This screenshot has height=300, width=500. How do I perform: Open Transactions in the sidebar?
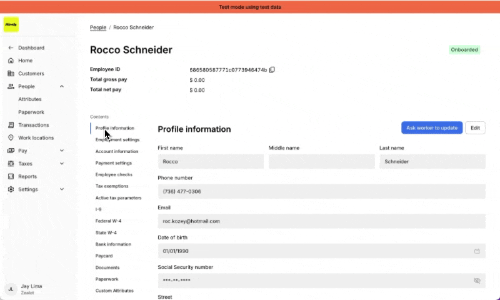(x=34, y=125)
